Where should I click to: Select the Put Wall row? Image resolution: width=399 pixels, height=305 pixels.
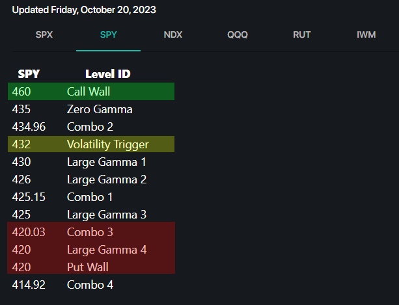[91, 267]
